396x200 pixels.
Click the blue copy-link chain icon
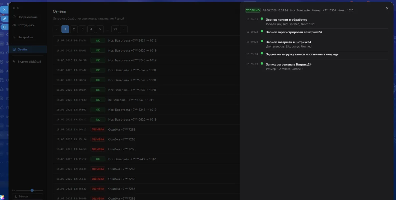point(5,19)
